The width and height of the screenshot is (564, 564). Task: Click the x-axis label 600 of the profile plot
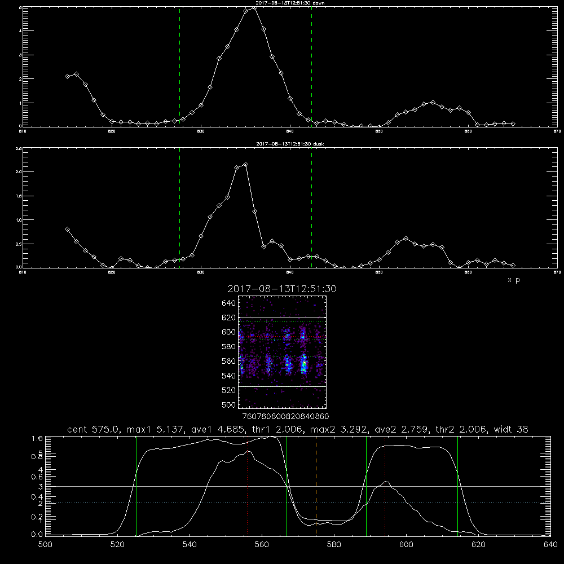point(407,545)
